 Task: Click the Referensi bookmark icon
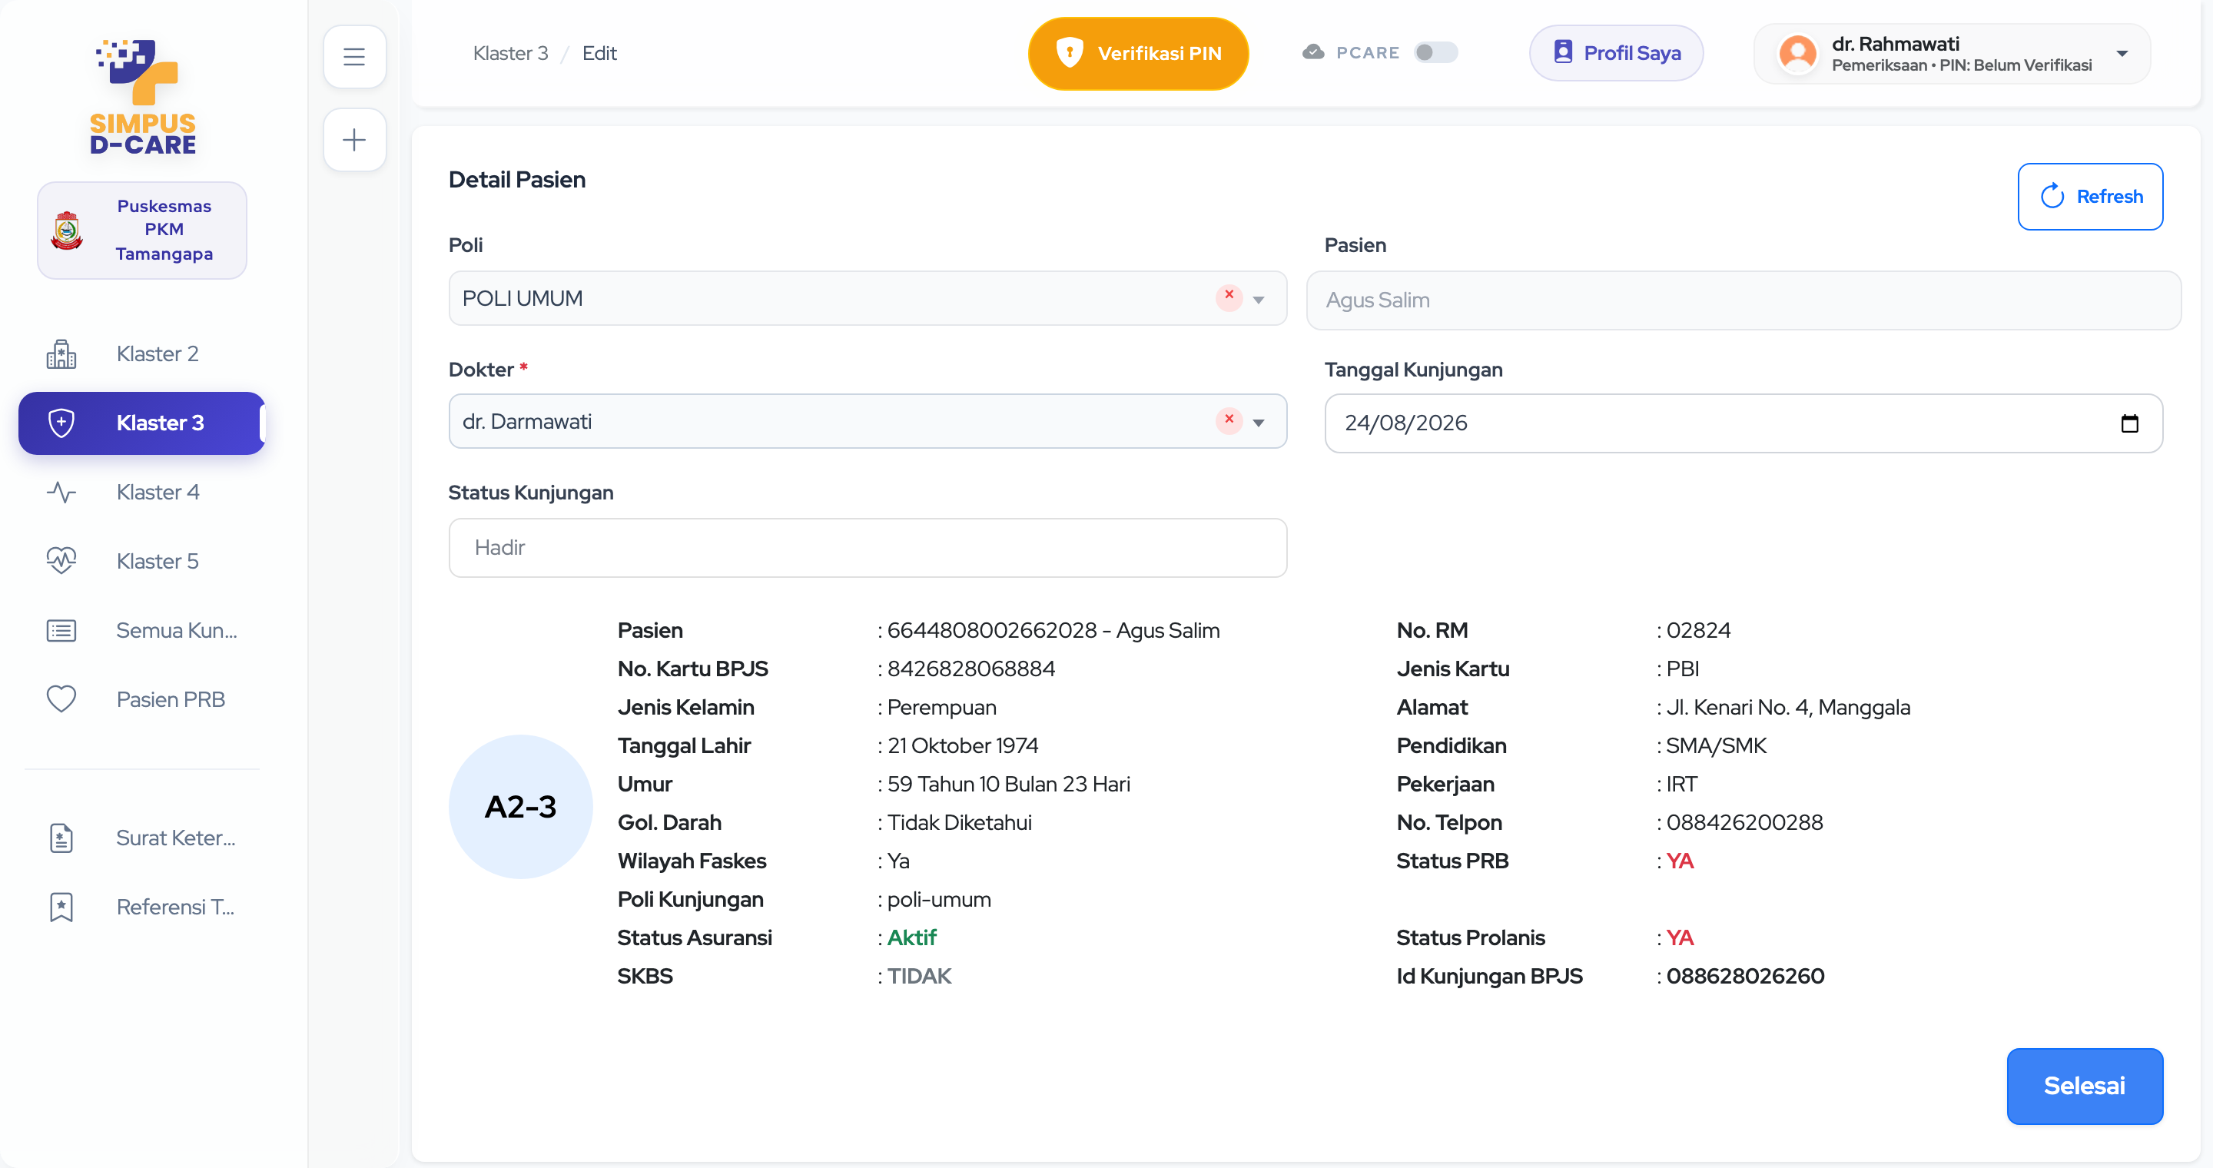coord(61,907)
